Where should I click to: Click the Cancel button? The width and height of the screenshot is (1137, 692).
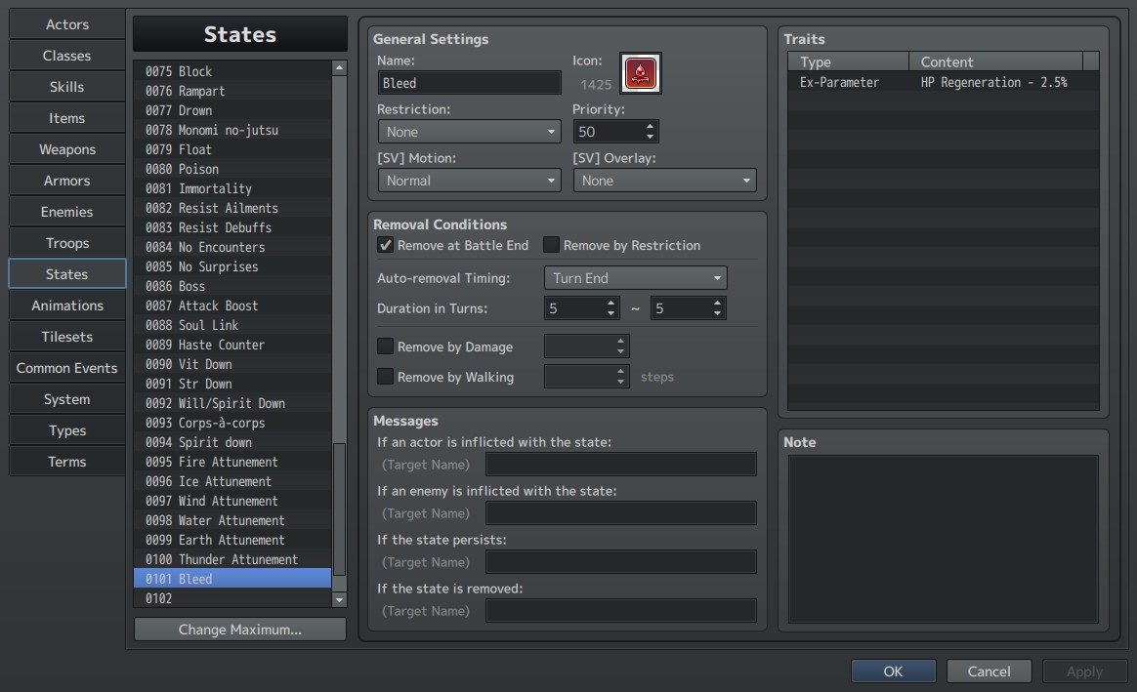(x=990, y=672)
